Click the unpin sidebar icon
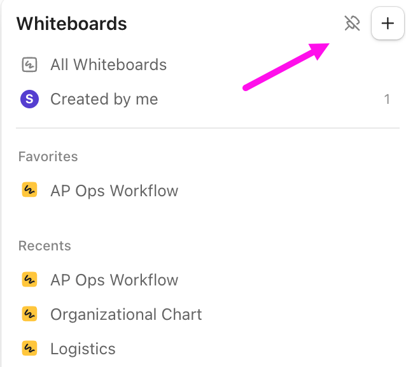Image resolution: width=406 pixels, height=367 pixels. [352, 24]
